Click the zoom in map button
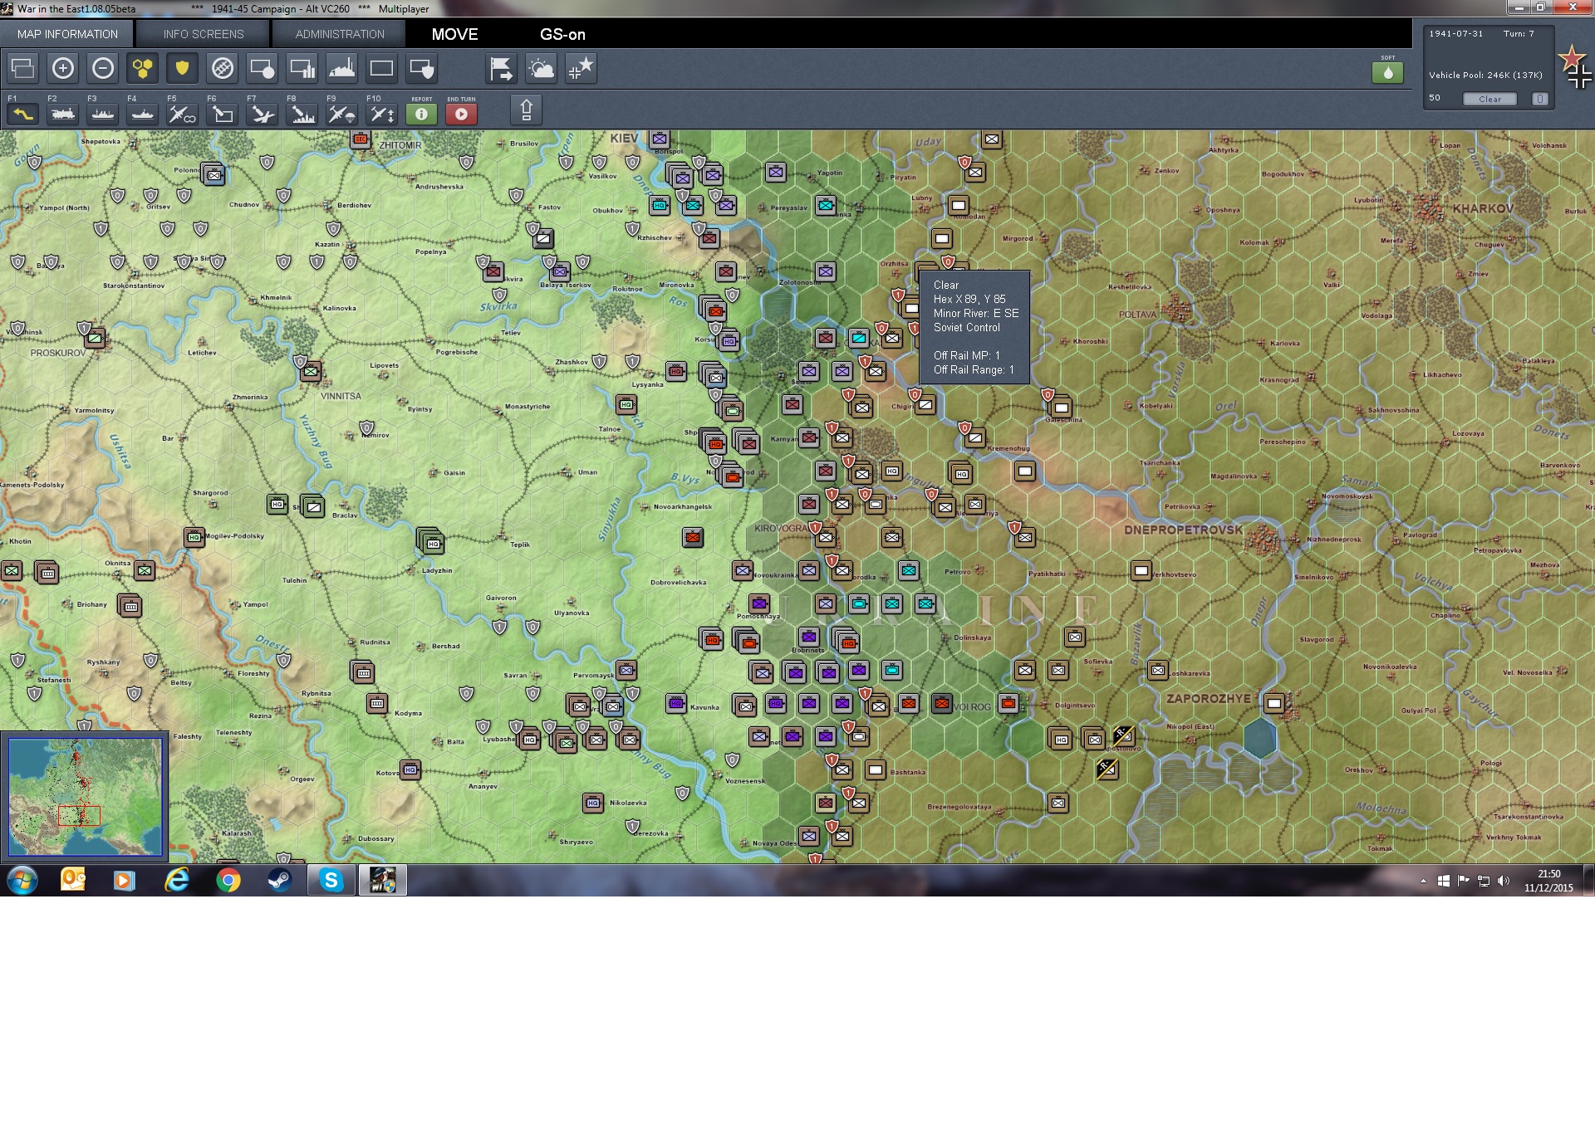 click(x=63, y=68)
